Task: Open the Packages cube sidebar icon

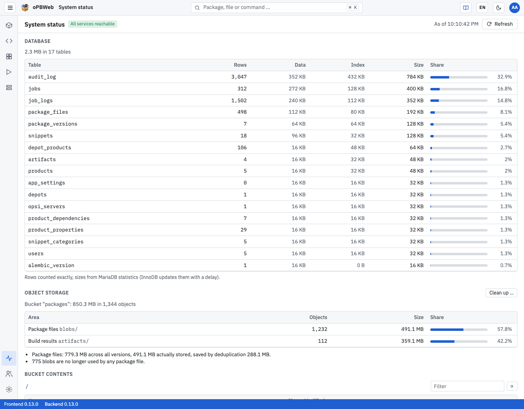Action: point(9,25)
